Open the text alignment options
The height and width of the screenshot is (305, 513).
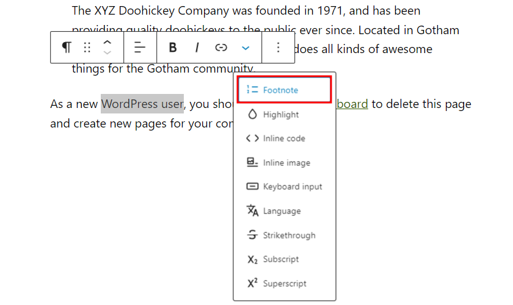point(140,48)
